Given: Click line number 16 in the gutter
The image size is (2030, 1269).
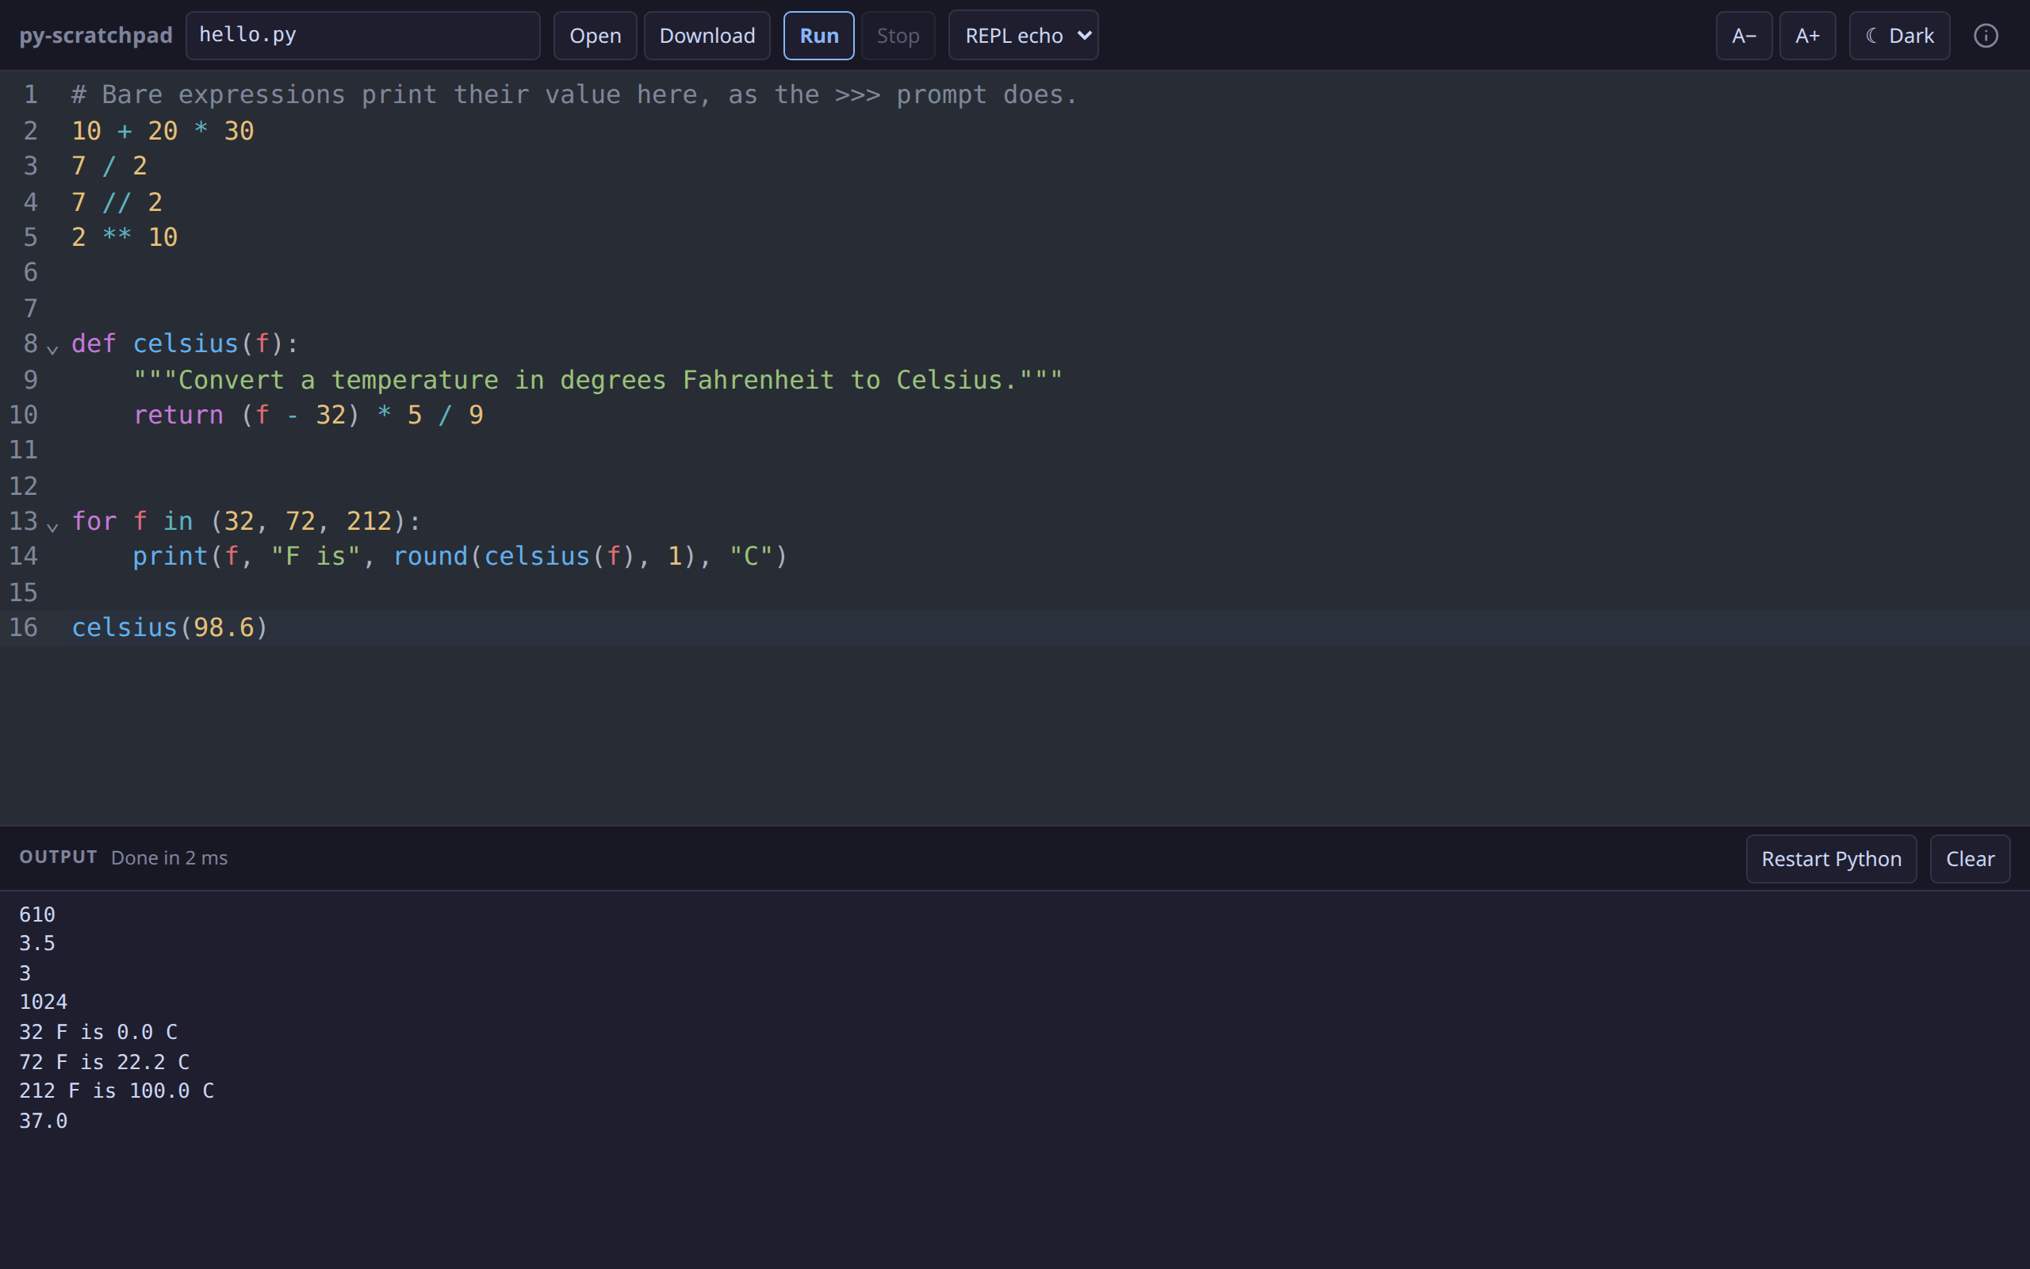Looking at the screenshot, I should pos(24,628).
